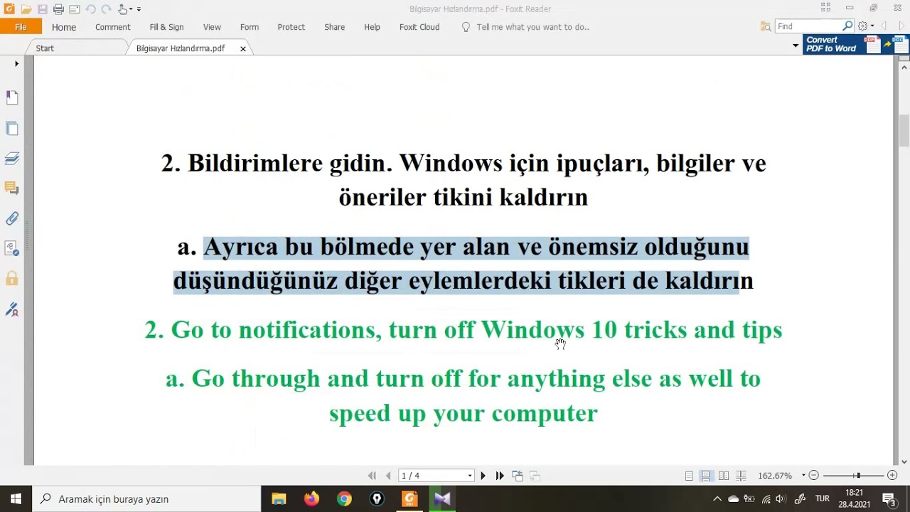
Task: Expand the navigation panel arrow
Action: [x=17, y=64]
